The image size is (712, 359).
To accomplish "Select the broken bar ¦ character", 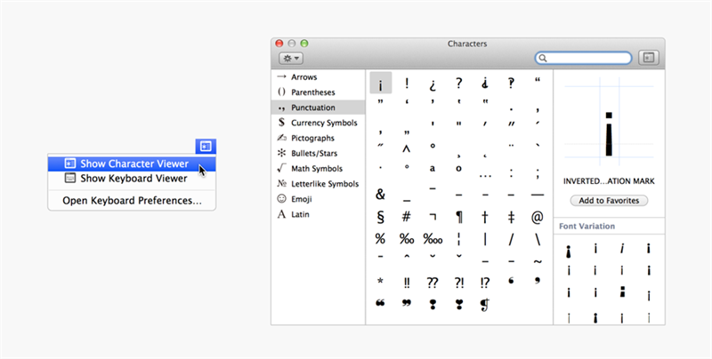I will pos(459,239).
